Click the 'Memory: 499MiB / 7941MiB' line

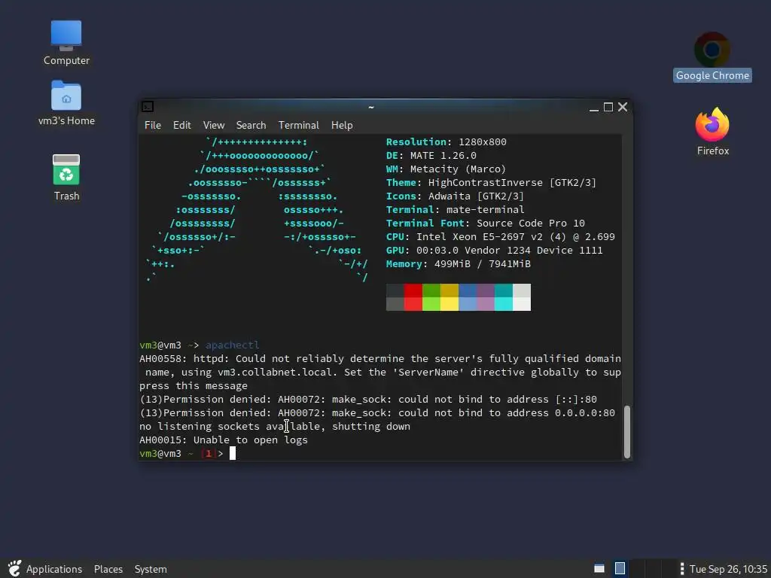(459, 264)
